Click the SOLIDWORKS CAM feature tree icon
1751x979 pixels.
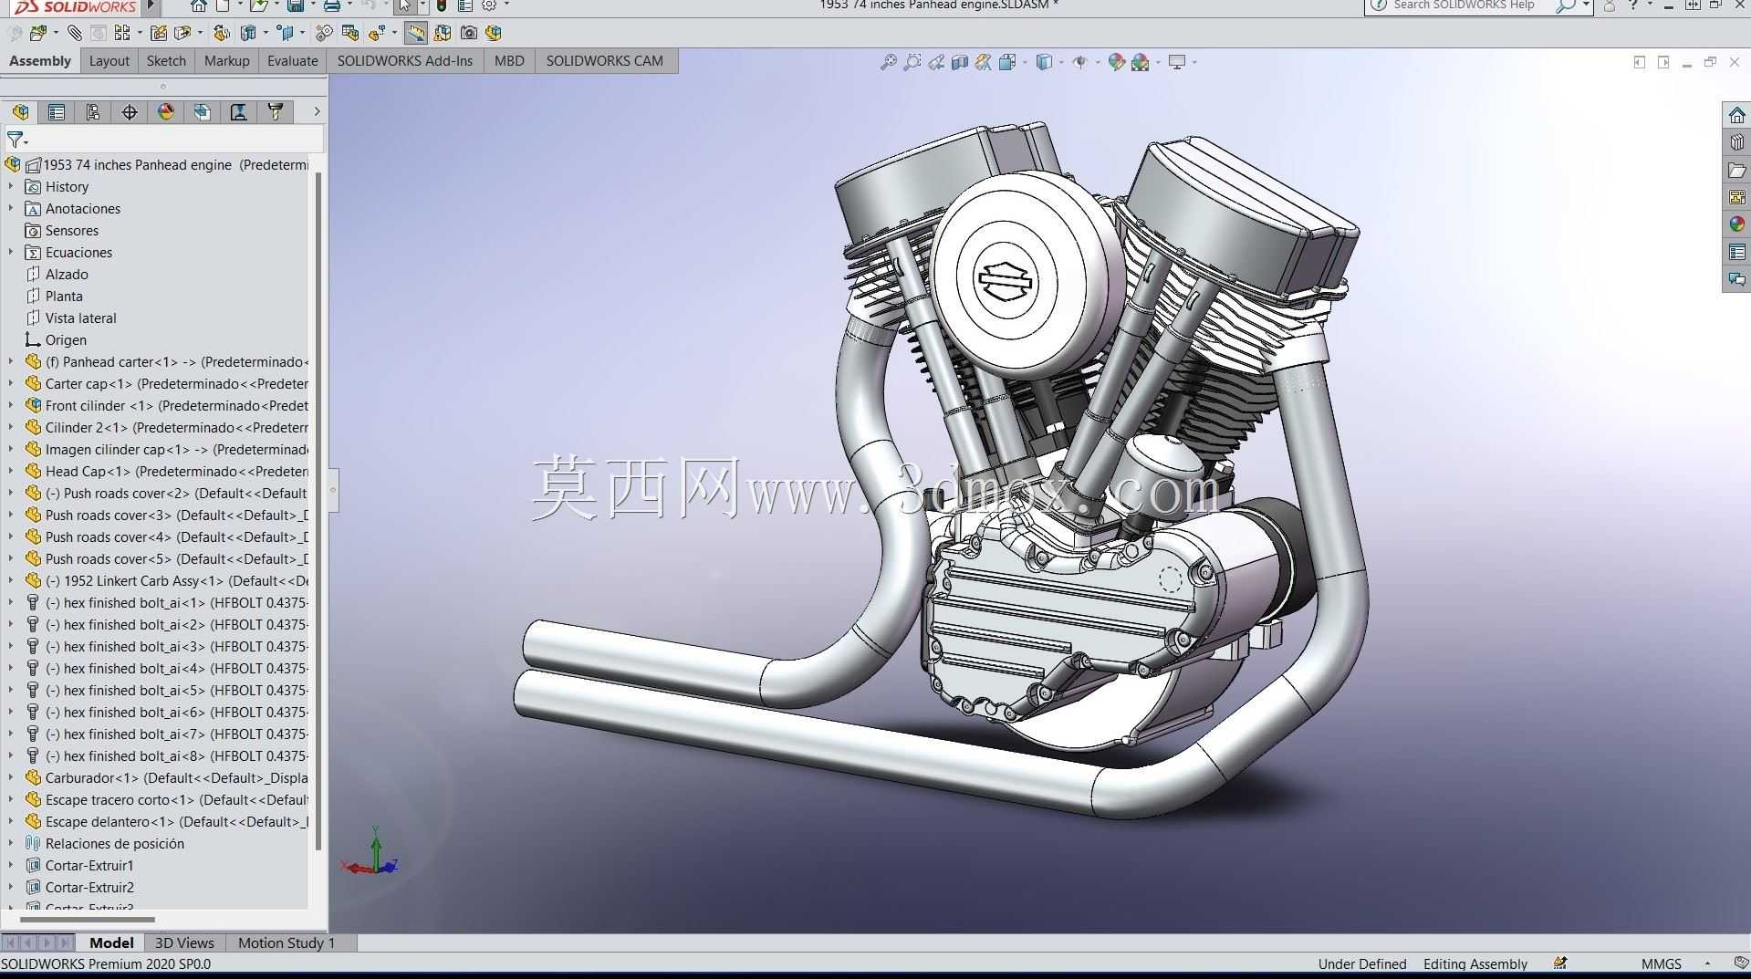[203, 112]
